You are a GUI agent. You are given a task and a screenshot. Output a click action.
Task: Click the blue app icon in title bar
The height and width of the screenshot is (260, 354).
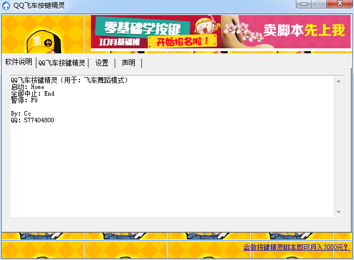tap(6, 5)
